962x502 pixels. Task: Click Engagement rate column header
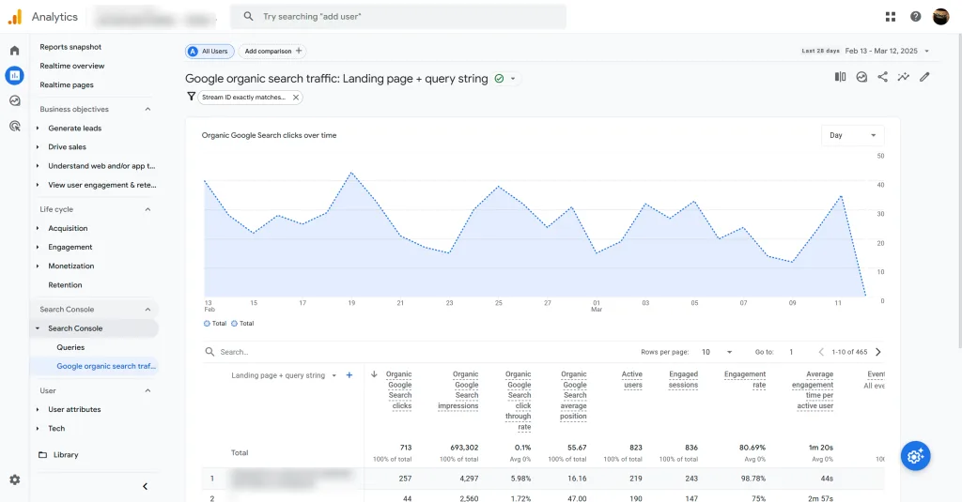point(745,379)
